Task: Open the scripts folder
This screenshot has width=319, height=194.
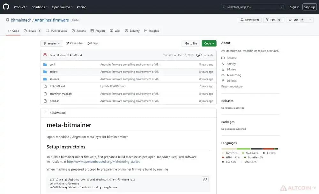Action: click(54, 72)
